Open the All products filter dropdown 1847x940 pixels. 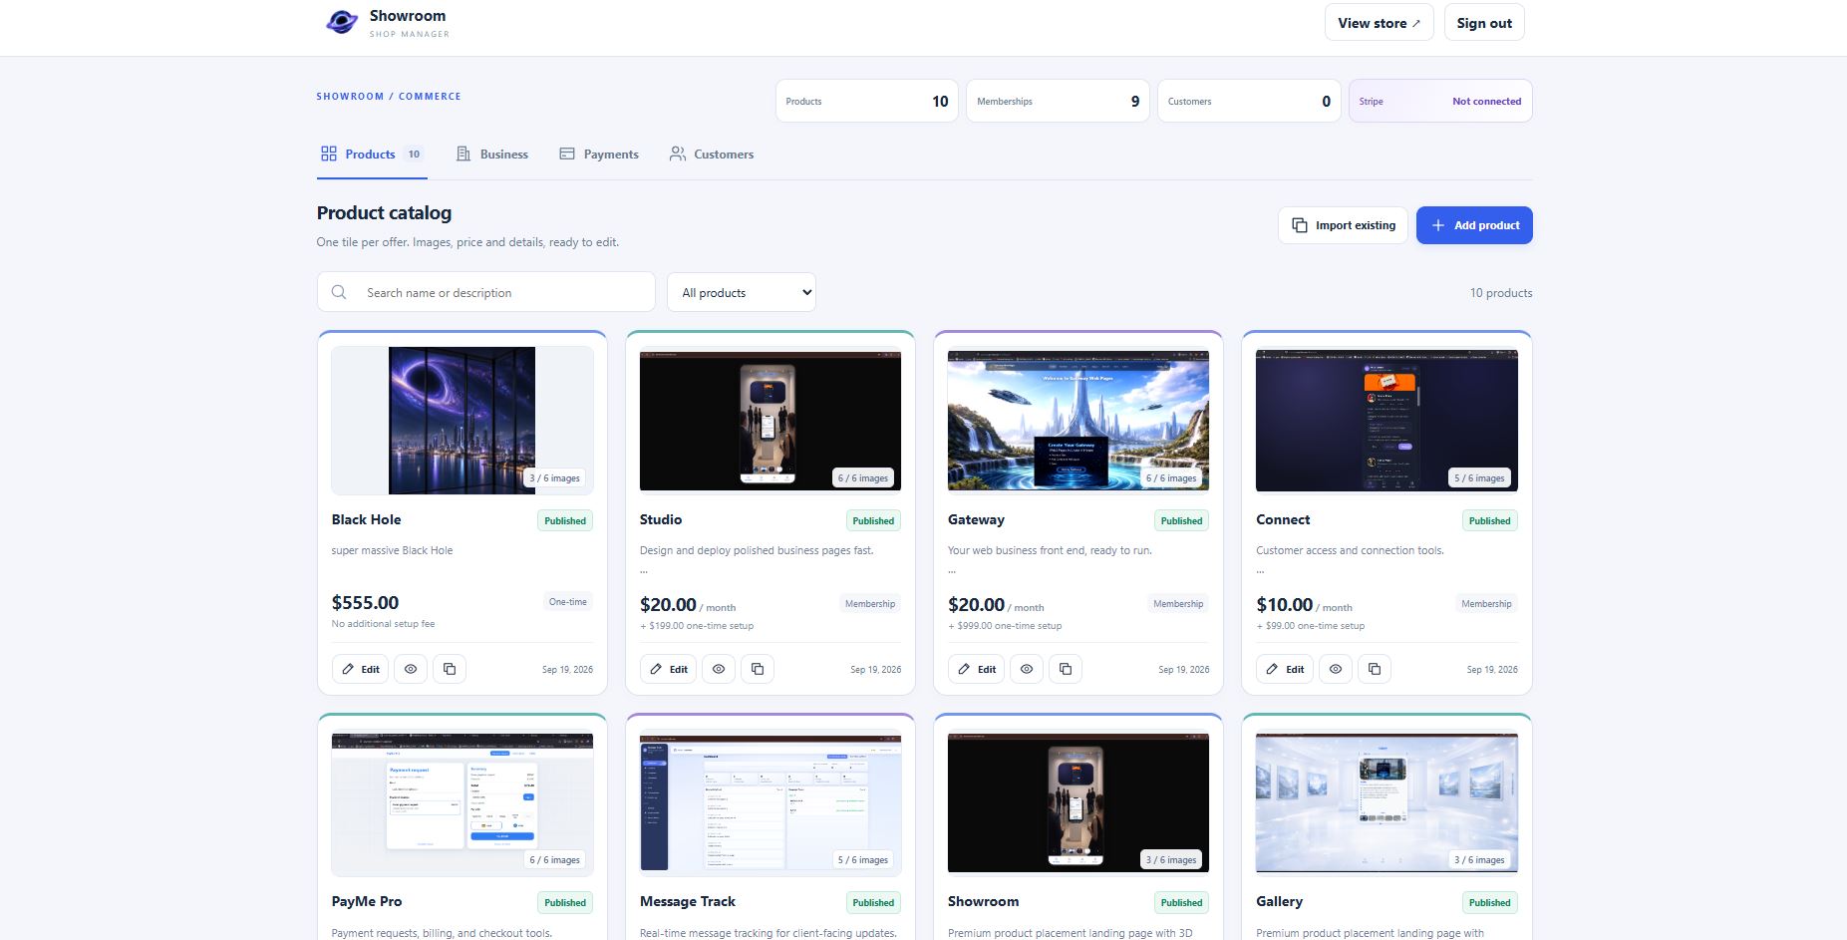(x=742, y=292)
